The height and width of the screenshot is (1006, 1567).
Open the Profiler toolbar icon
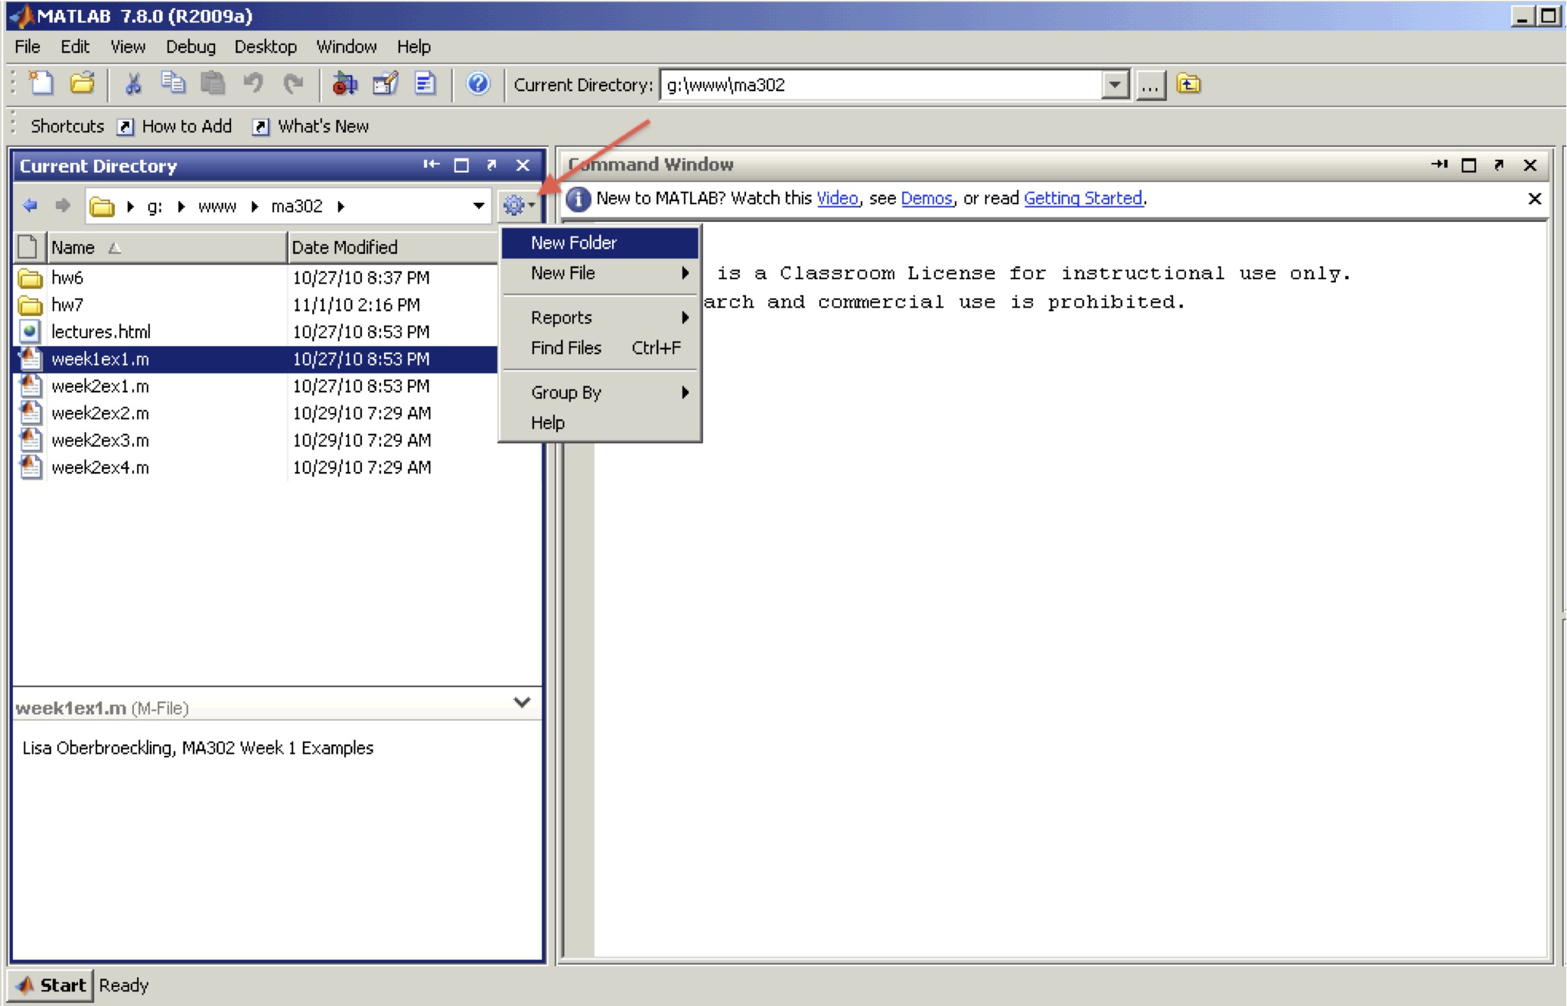[x=425, y=83]
